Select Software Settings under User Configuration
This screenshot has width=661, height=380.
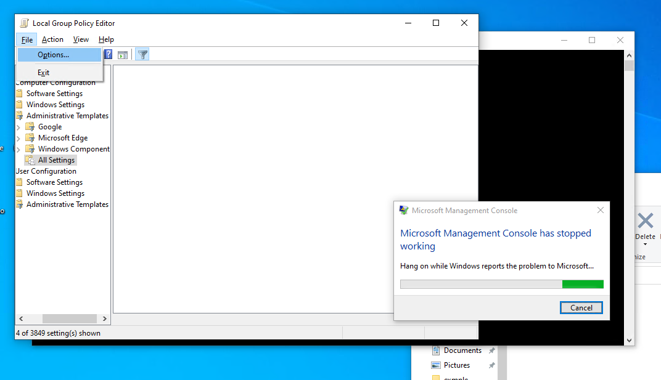(54, 182)
